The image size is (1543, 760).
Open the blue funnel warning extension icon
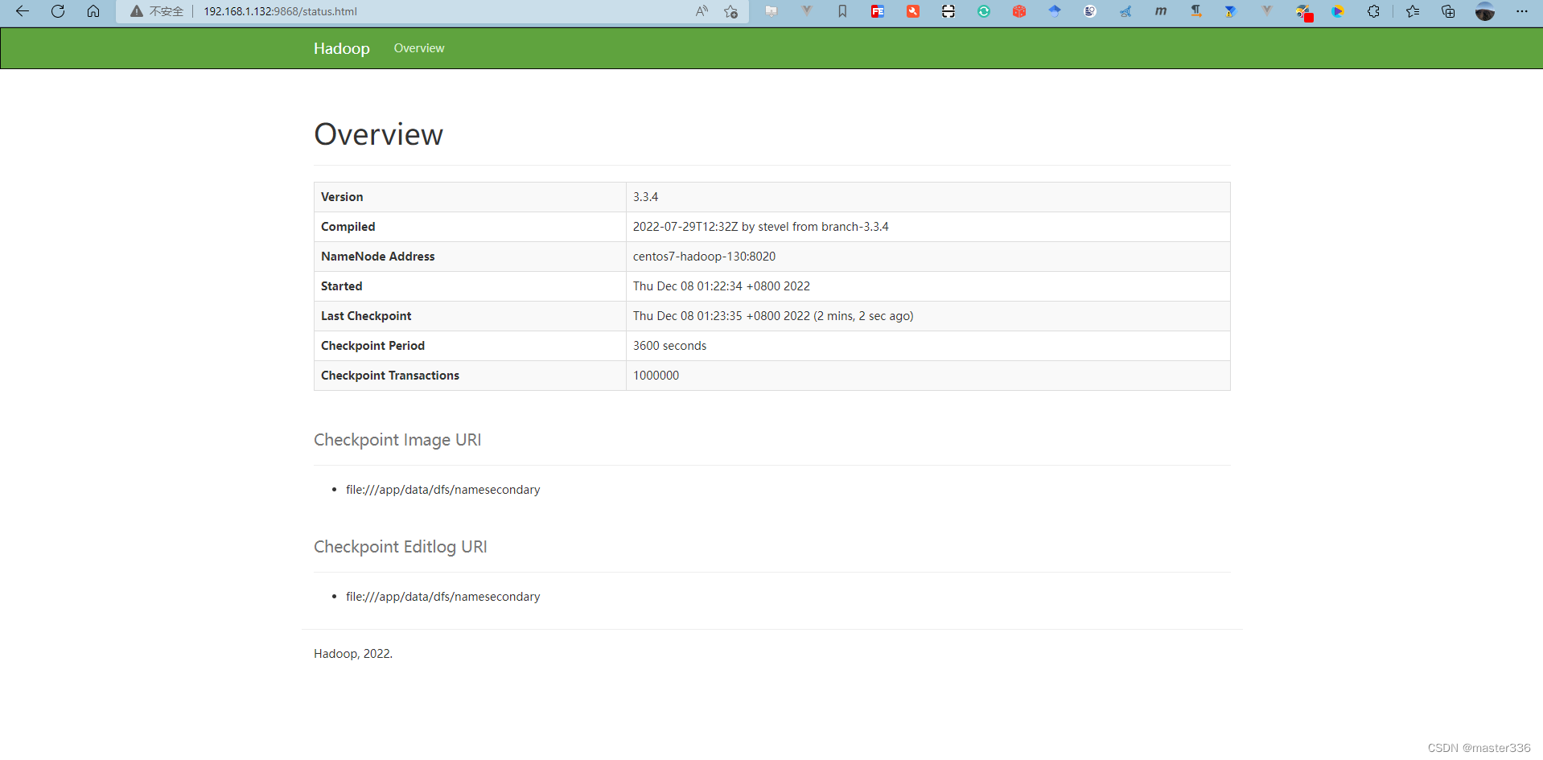[1231, 11]
